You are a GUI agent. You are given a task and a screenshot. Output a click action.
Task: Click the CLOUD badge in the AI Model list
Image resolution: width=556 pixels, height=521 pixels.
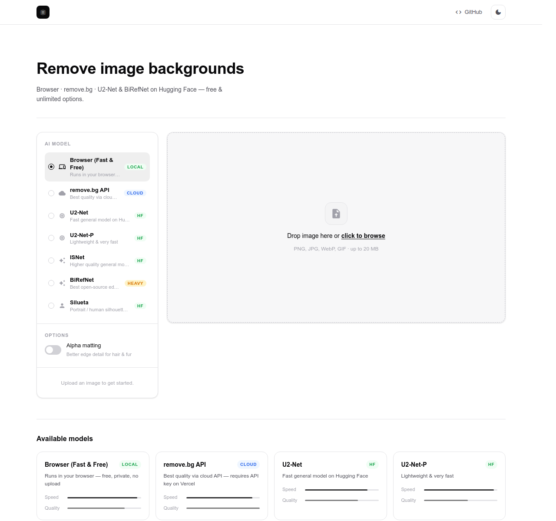tap(135, 193)
